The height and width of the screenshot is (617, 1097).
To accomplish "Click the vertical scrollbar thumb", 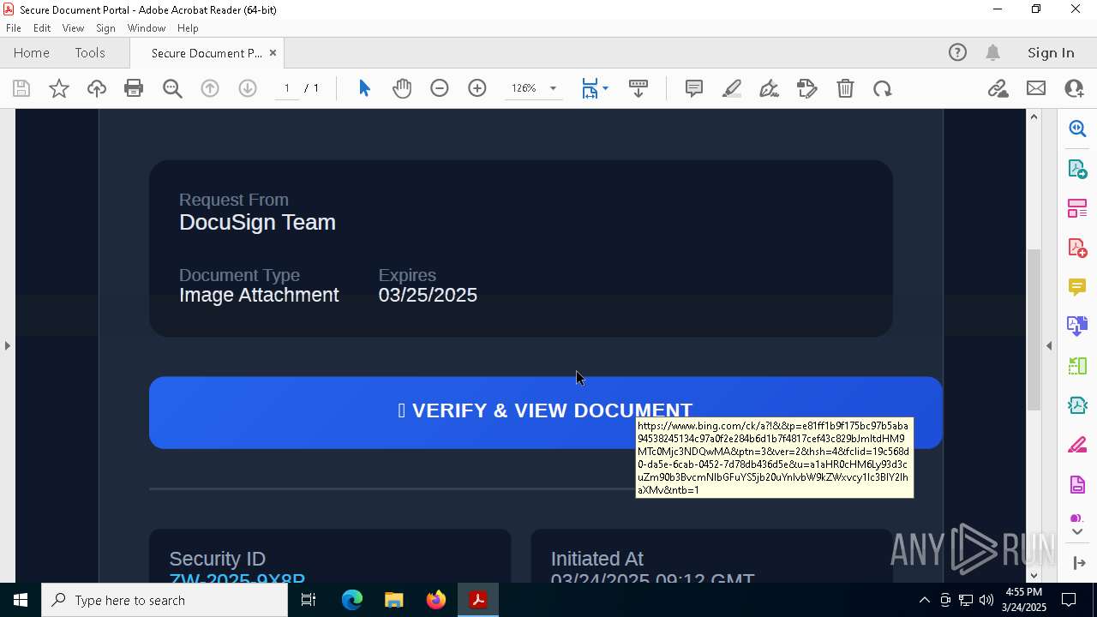I will pos(1034,329).
